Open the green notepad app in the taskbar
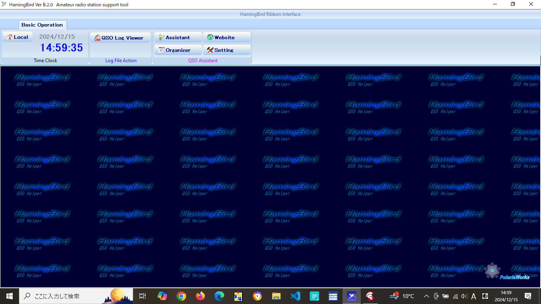541x304 pixels. click(314, 296)
